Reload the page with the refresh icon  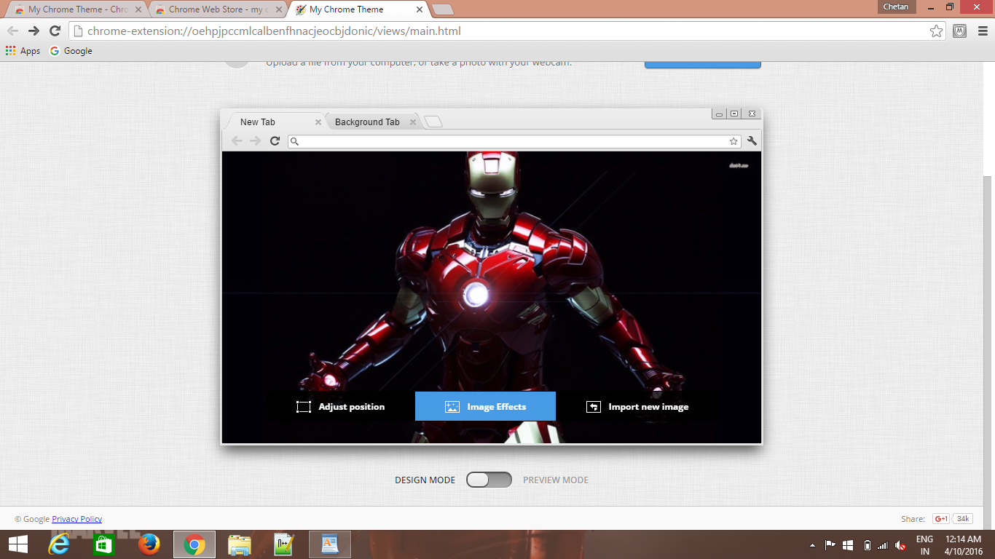pyautogui.click(x=55, y=31)
